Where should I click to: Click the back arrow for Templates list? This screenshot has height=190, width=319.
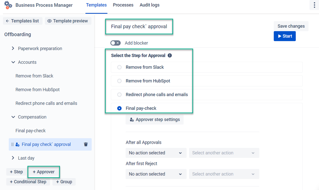[x=7, y=21]
